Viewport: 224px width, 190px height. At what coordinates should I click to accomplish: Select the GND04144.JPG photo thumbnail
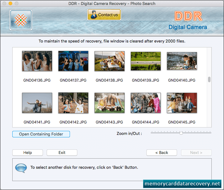click(146, 103)
